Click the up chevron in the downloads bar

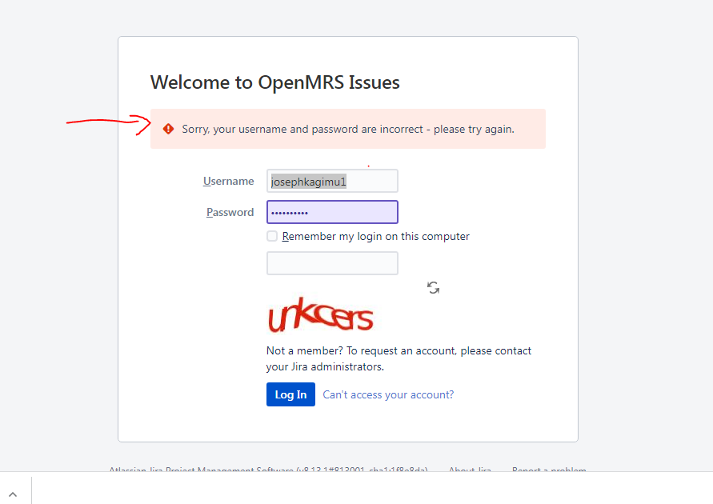click(13, 494)
